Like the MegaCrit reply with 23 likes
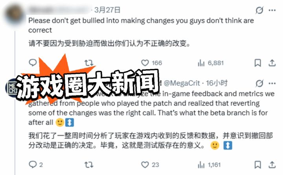This screenshot has height=175, width=283. (x=150, y=164)
